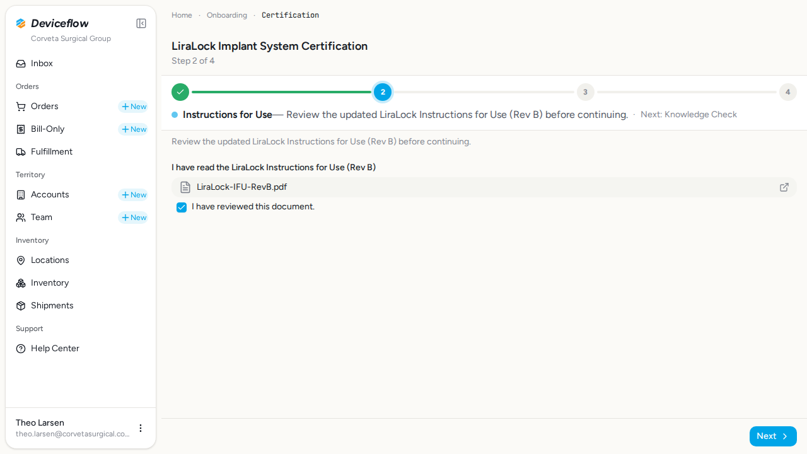Click the Locations map pin icon
This screenshot has width=807, height=454.
(21, 260)
